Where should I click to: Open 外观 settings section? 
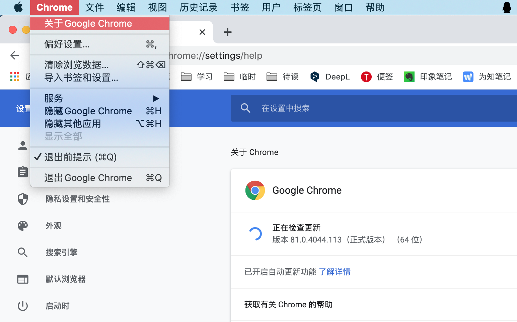[x=54, y=226]
